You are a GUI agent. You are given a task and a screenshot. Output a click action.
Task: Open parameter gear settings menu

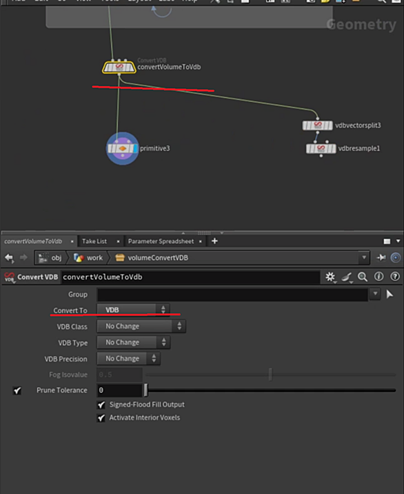click(330, 276)
